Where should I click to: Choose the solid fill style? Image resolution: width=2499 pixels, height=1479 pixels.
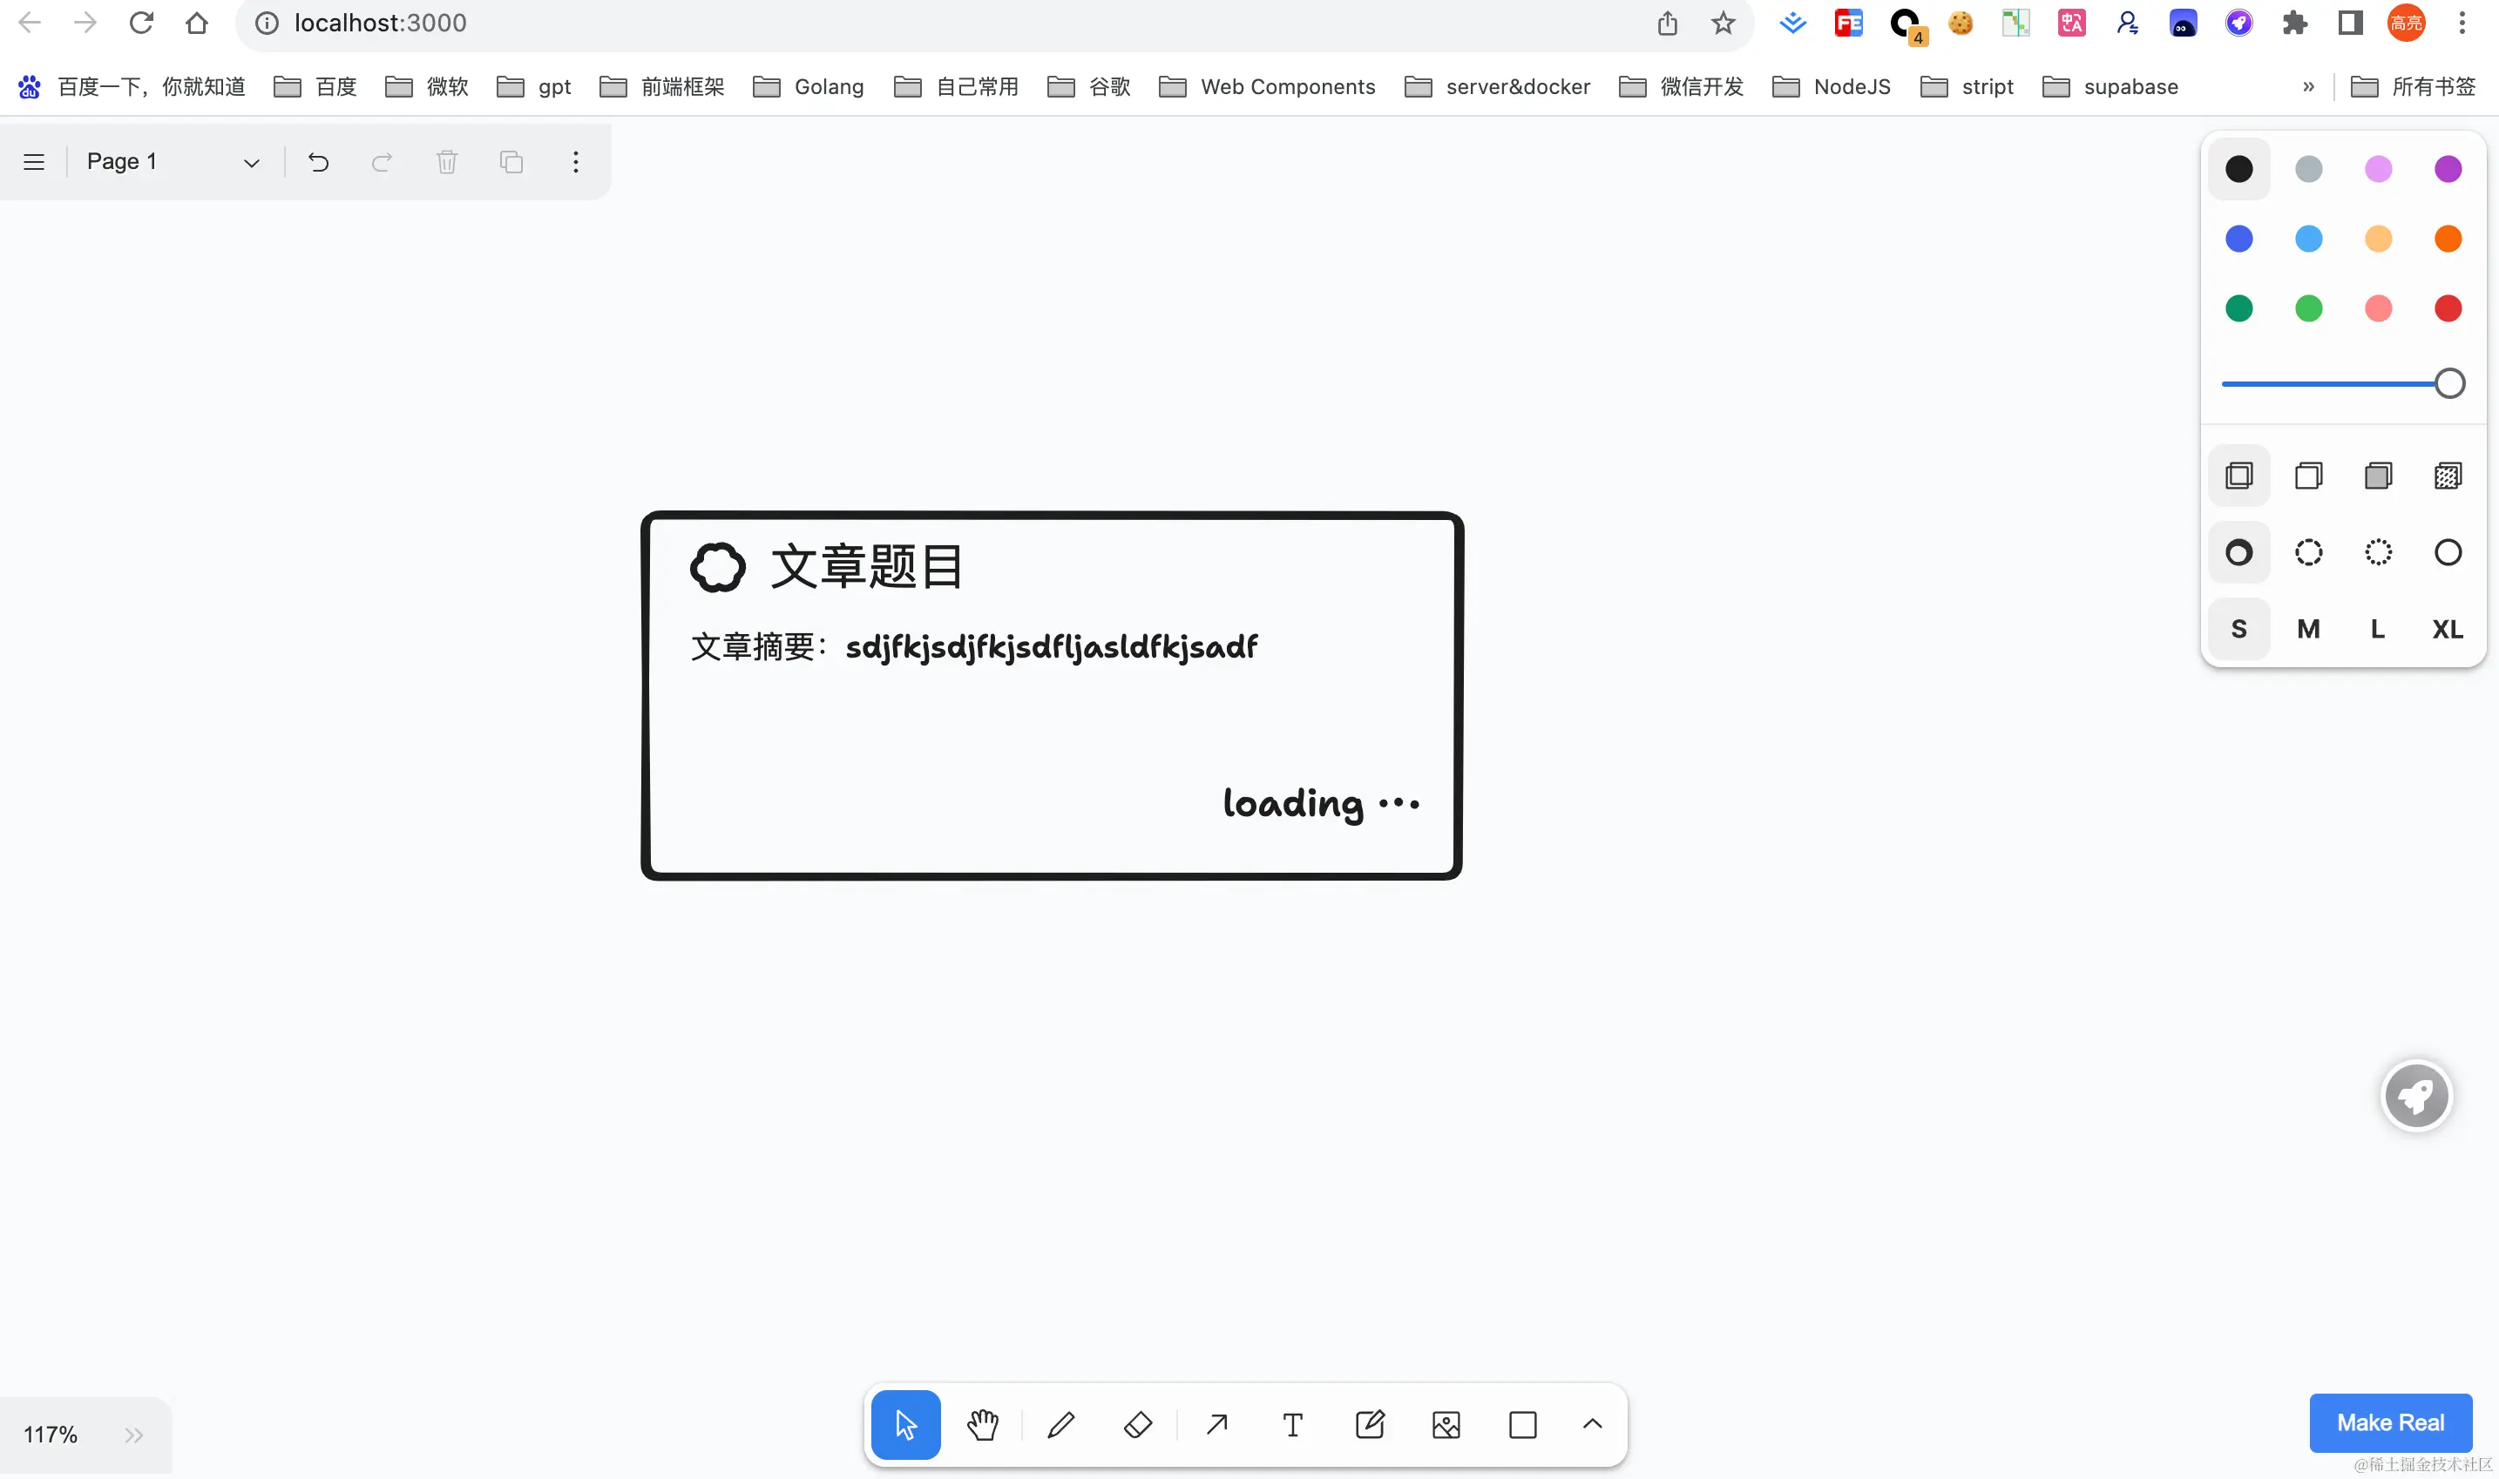tap(2377, 476)
